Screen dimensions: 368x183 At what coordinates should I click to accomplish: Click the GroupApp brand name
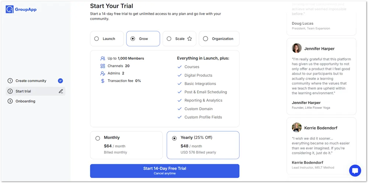pos(25,10)
